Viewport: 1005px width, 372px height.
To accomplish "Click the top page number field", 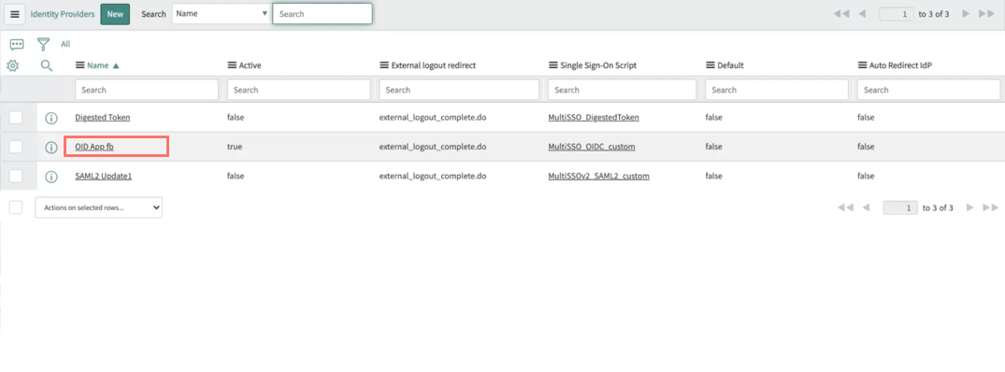I will click(x=897, y=13).
